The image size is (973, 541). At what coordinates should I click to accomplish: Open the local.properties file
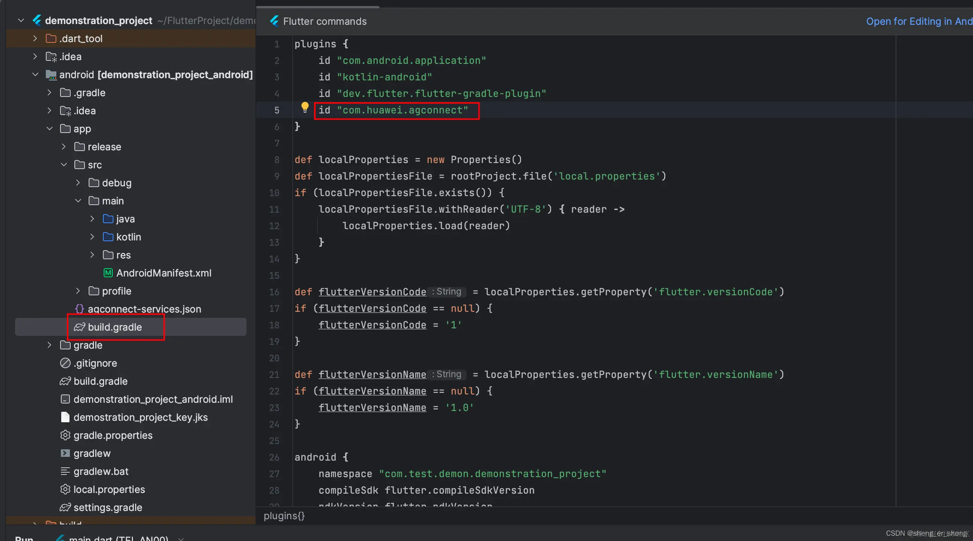click(x=109, y=489)
